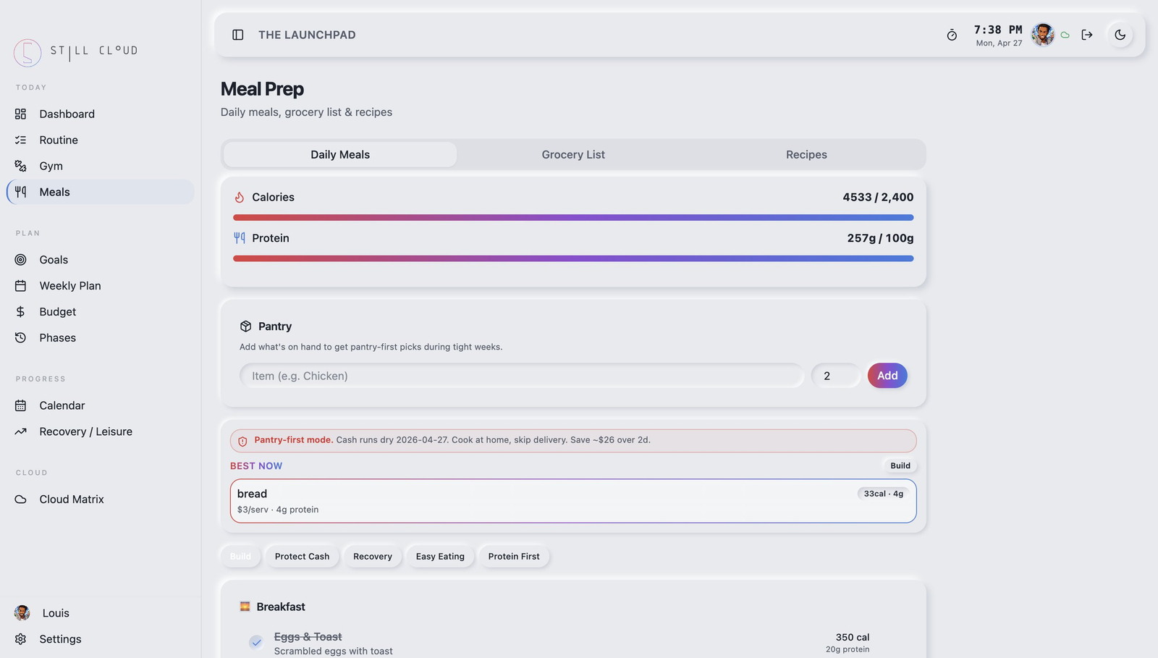The width and height of the screenshot is (1158, 658).
Task: Select the Protect Cash mode chip
Action: pyautogui.click(x=302, y=557)
